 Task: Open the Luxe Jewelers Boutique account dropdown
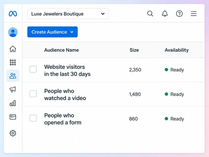click(68, 14)
